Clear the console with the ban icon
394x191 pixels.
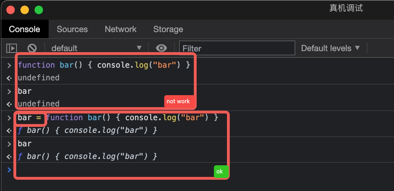point(32,48)
